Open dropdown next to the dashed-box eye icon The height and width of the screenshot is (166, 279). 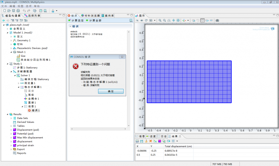click(155, 20)
